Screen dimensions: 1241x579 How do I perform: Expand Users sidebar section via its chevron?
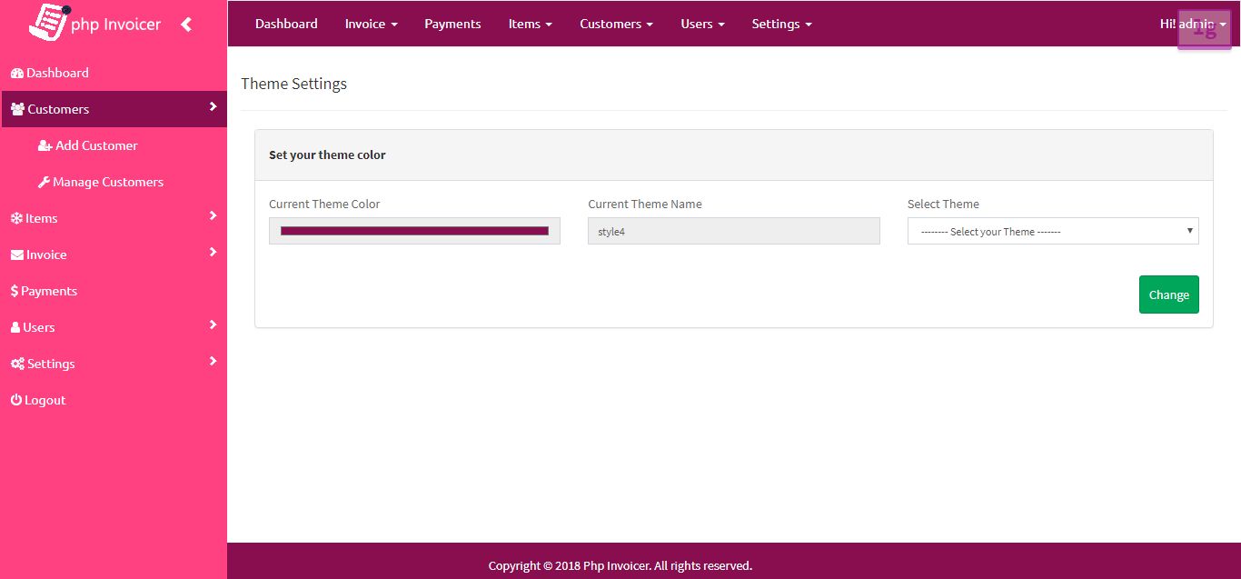(213, 325)
